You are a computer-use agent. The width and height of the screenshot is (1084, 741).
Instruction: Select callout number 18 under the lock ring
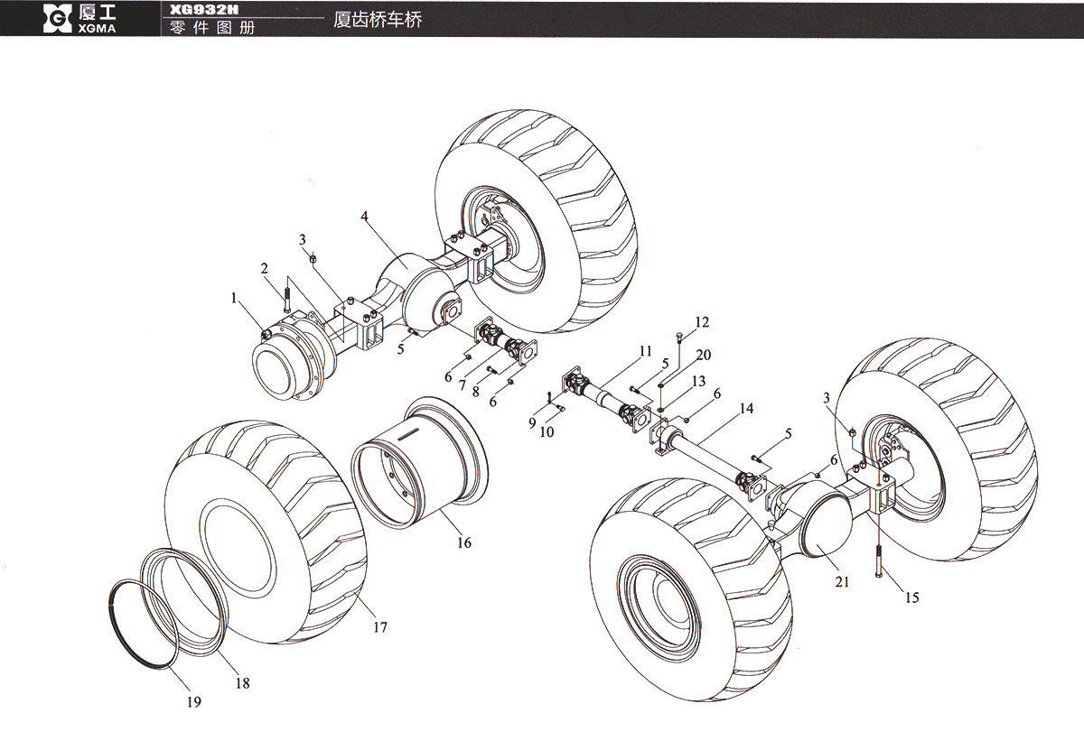(x=242, y=683)
